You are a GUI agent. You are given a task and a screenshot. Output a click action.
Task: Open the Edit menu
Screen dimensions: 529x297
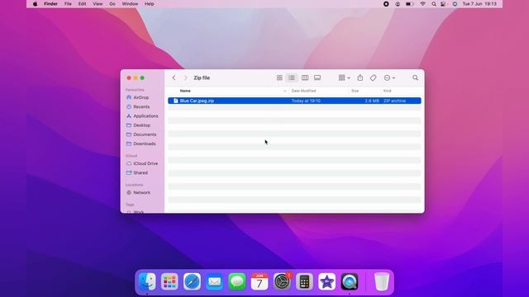point(82,4)
